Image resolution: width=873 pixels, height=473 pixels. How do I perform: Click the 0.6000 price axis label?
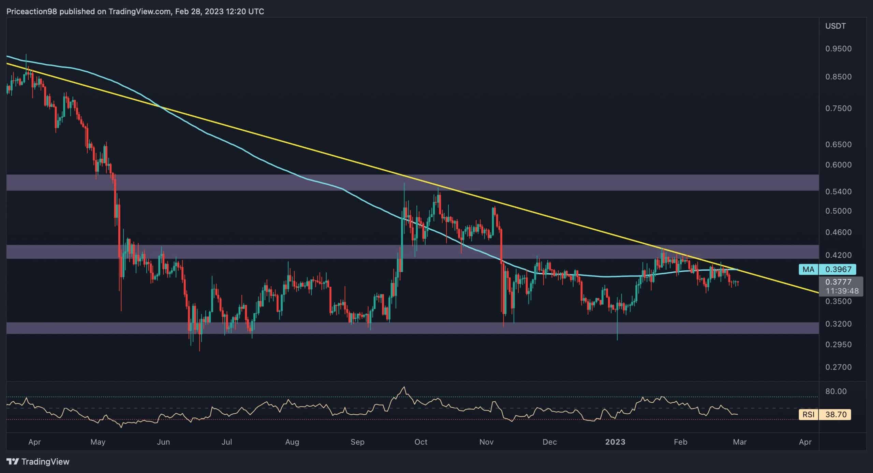838,165
